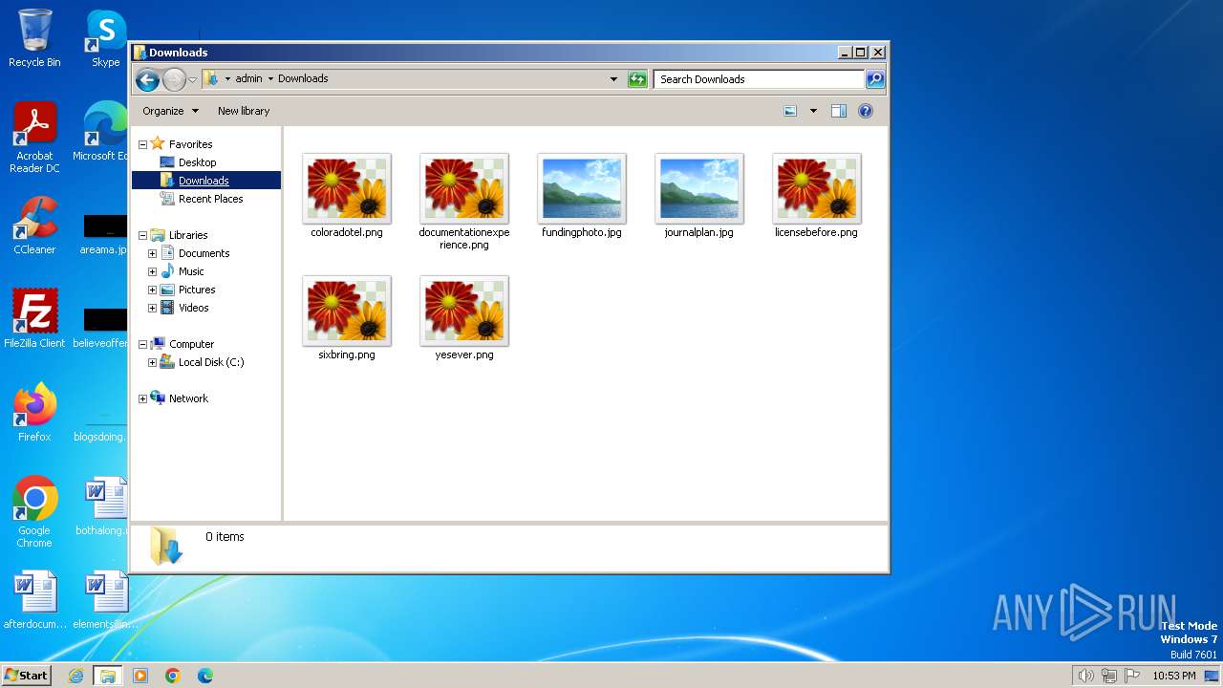Viewport: 1223px width, 688px height.
Task: Open the address bar history dropdown
Action: tap(613, 79)
